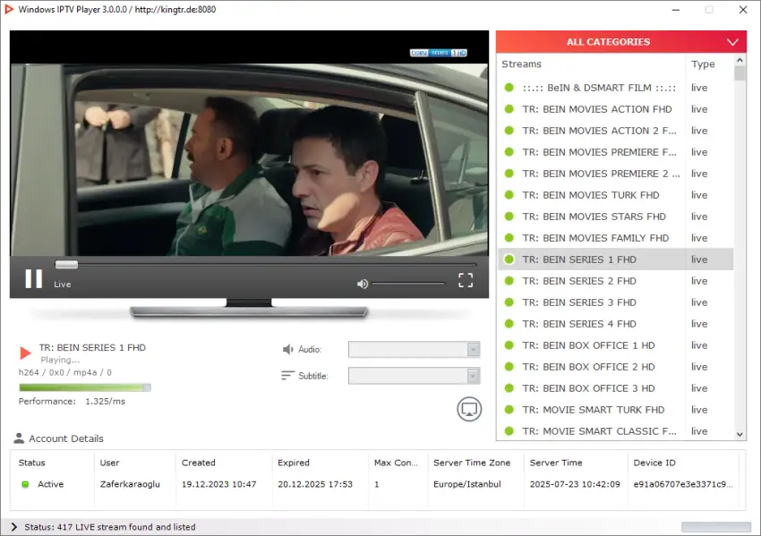Play TR: BEIN SERIES 2 FHD
The image size is (761, 536).
pos(615,281)
